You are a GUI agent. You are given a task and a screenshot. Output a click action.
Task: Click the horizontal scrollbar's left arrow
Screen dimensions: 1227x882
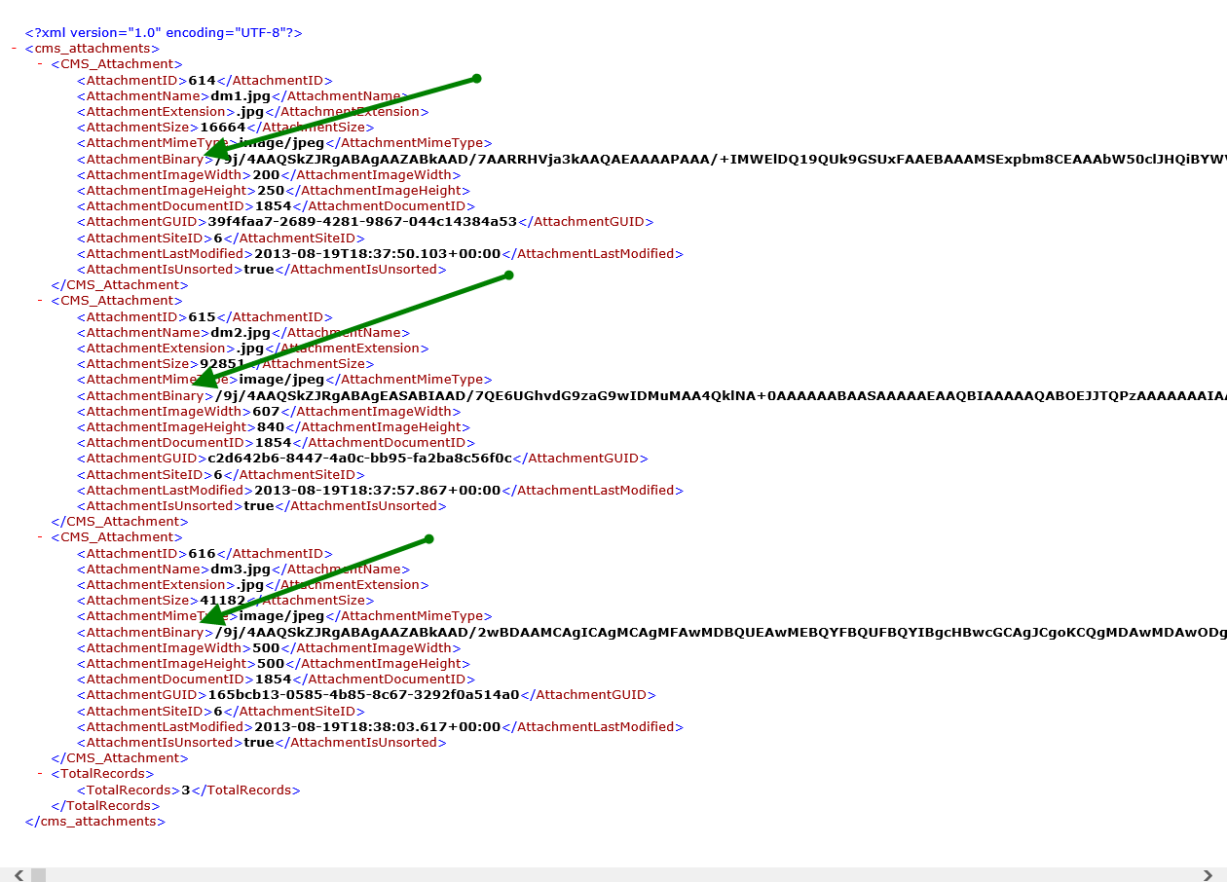(x=19, y=875)
